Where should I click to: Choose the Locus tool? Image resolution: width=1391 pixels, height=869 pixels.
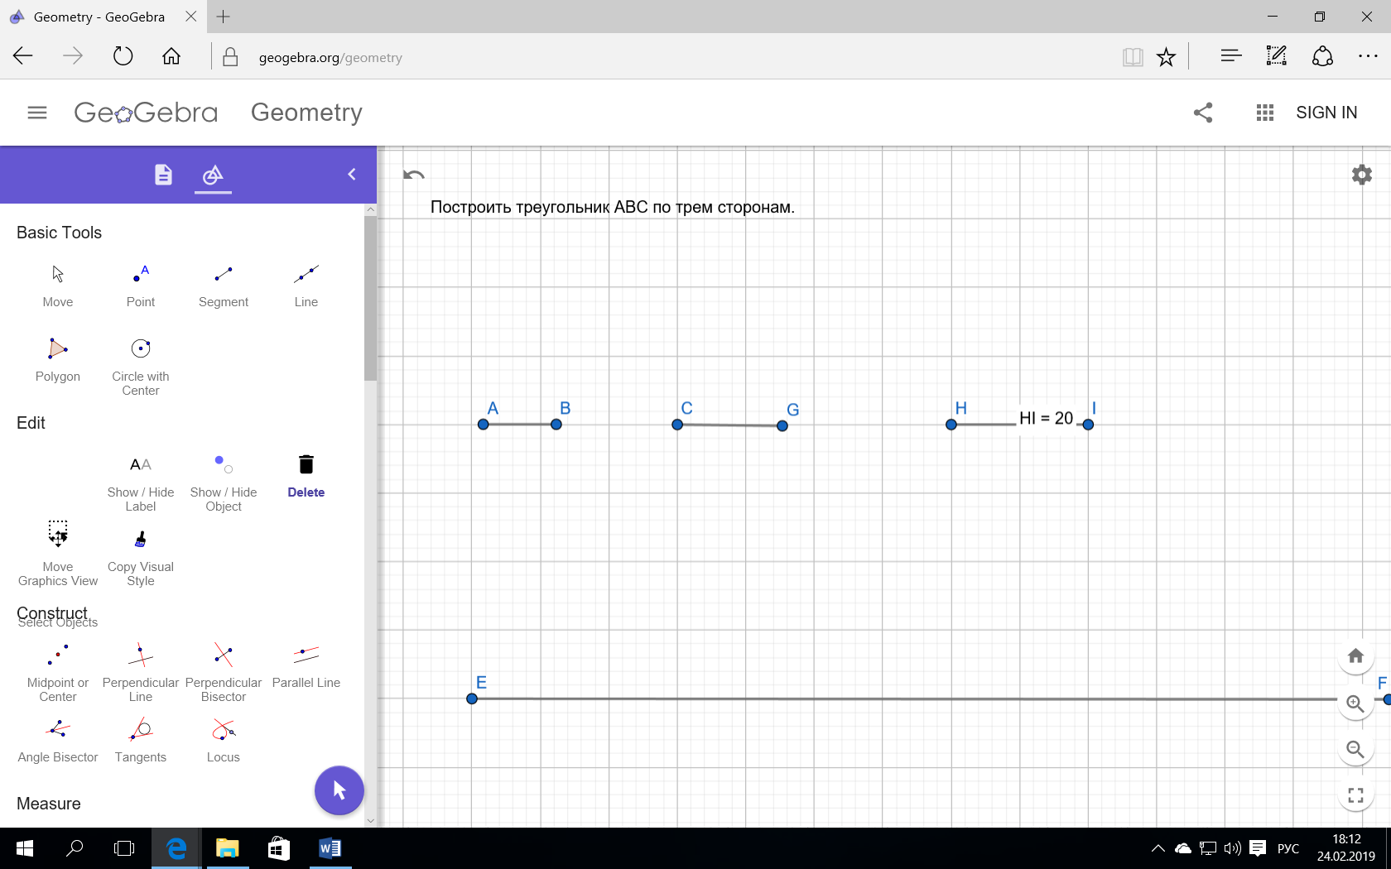pyautogui.click(x=224, y=741)
